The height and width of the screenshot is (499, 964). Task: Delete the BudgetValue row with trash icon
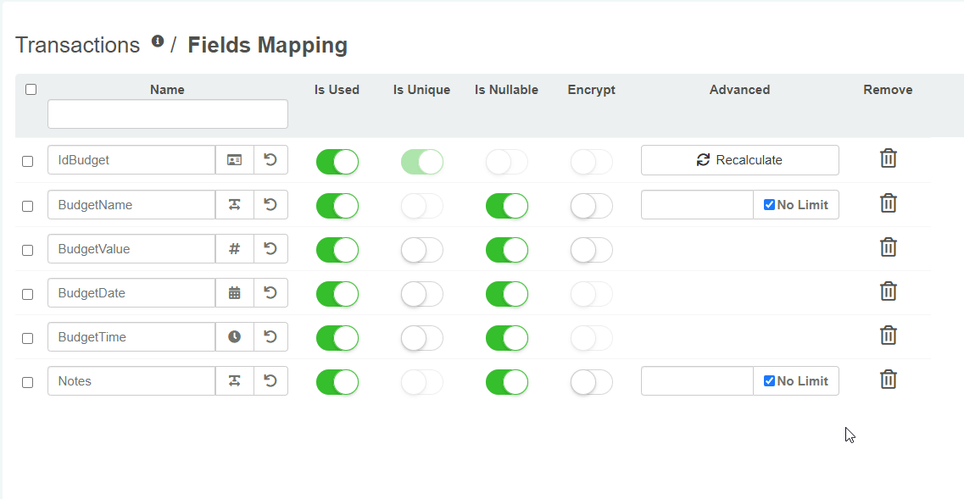point(888,247)
